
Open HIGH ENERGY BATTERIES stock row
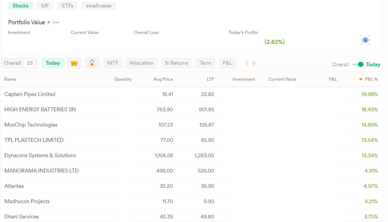pos(191,109)
